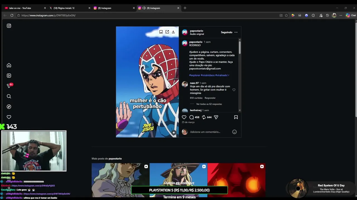
Task: Click Responder under nasc.97 comment
Action: coord(210,98)
